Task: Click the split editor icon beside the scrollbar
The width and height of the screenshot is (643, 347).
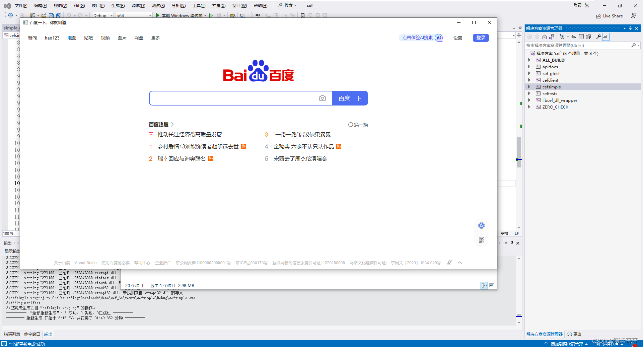Action: click(519, 35)
